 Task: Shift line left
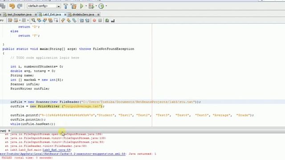(x=81, y=20)
